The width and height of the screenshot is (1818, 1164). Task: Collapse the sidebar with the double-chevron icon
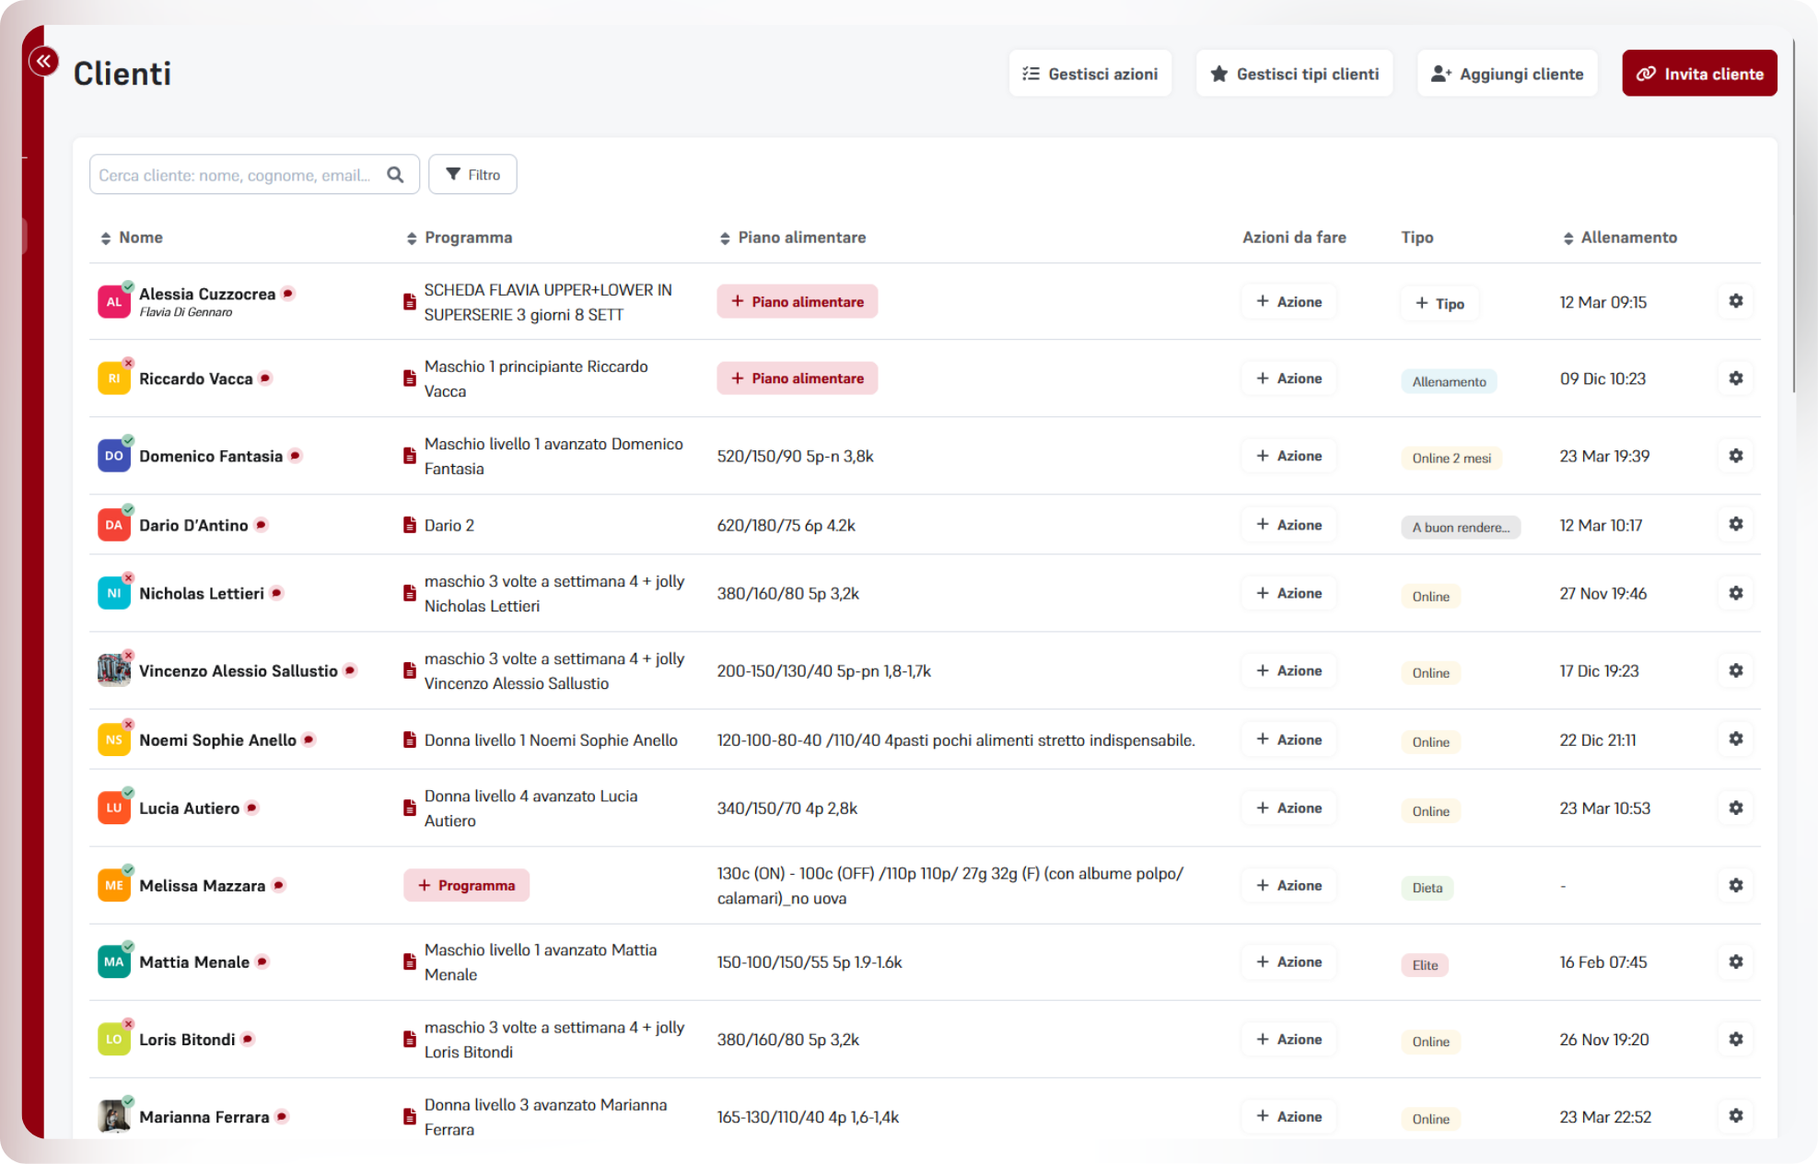pos(43,62)
